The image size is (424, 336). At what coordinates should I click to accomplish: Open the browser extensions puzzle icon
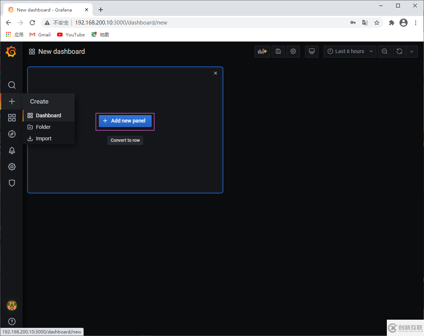[391, 23]
